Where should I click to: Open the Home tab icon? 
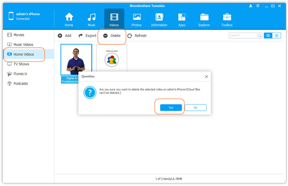69,19
